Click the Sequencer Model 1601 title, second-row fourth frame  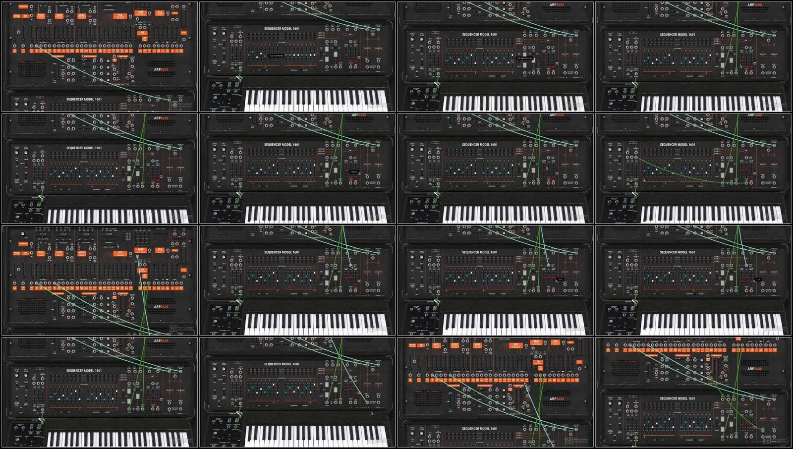click(677, 145)
